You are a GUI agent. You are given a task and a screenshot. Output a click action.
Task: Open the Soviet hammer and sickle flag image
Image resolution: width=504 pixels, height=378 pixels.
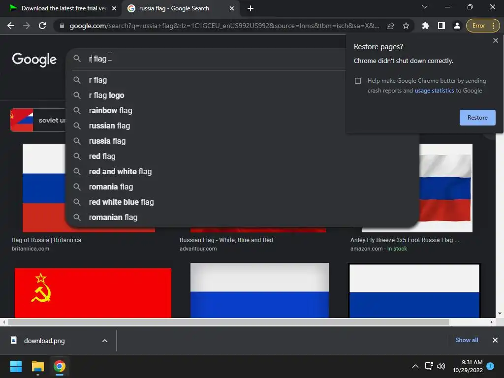93,293
